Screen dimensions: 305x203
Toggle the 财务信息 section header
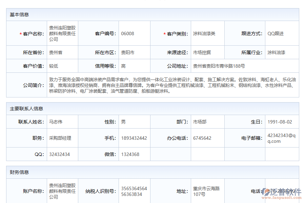point(19,172)
